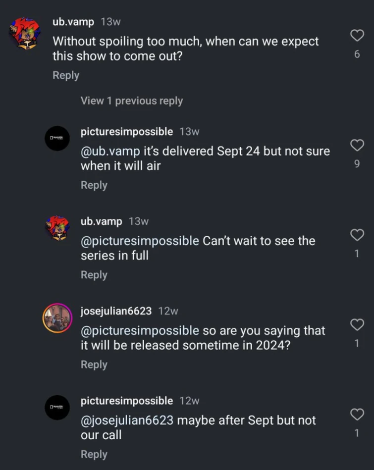Open picturesimpossible avatar on Sept 24 reply
The width and height of the screenshot is (374, 470).
[x=57, y=138]
